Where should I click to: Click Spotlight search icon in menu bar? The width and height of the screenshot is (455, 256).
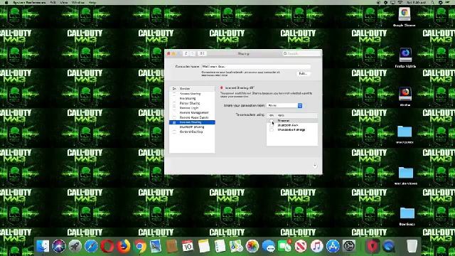coord(433,2)
